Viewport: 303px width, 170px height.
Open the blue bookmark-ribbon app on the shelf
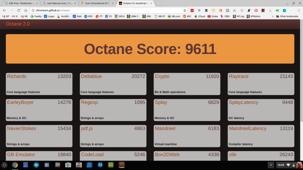[x=100, y=165]
